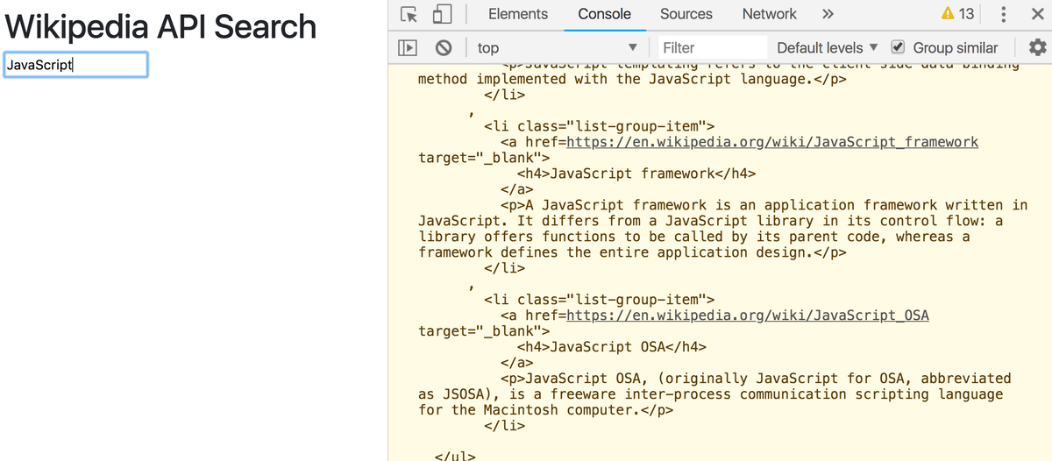
Task: Open console settings gear
Action: point(1037,48)
